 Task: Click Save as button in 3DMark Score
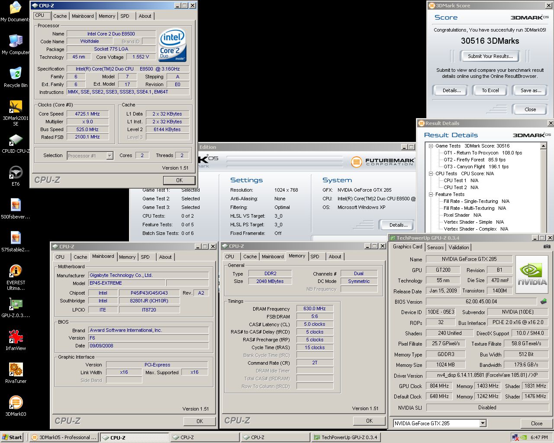pos(531,90)
